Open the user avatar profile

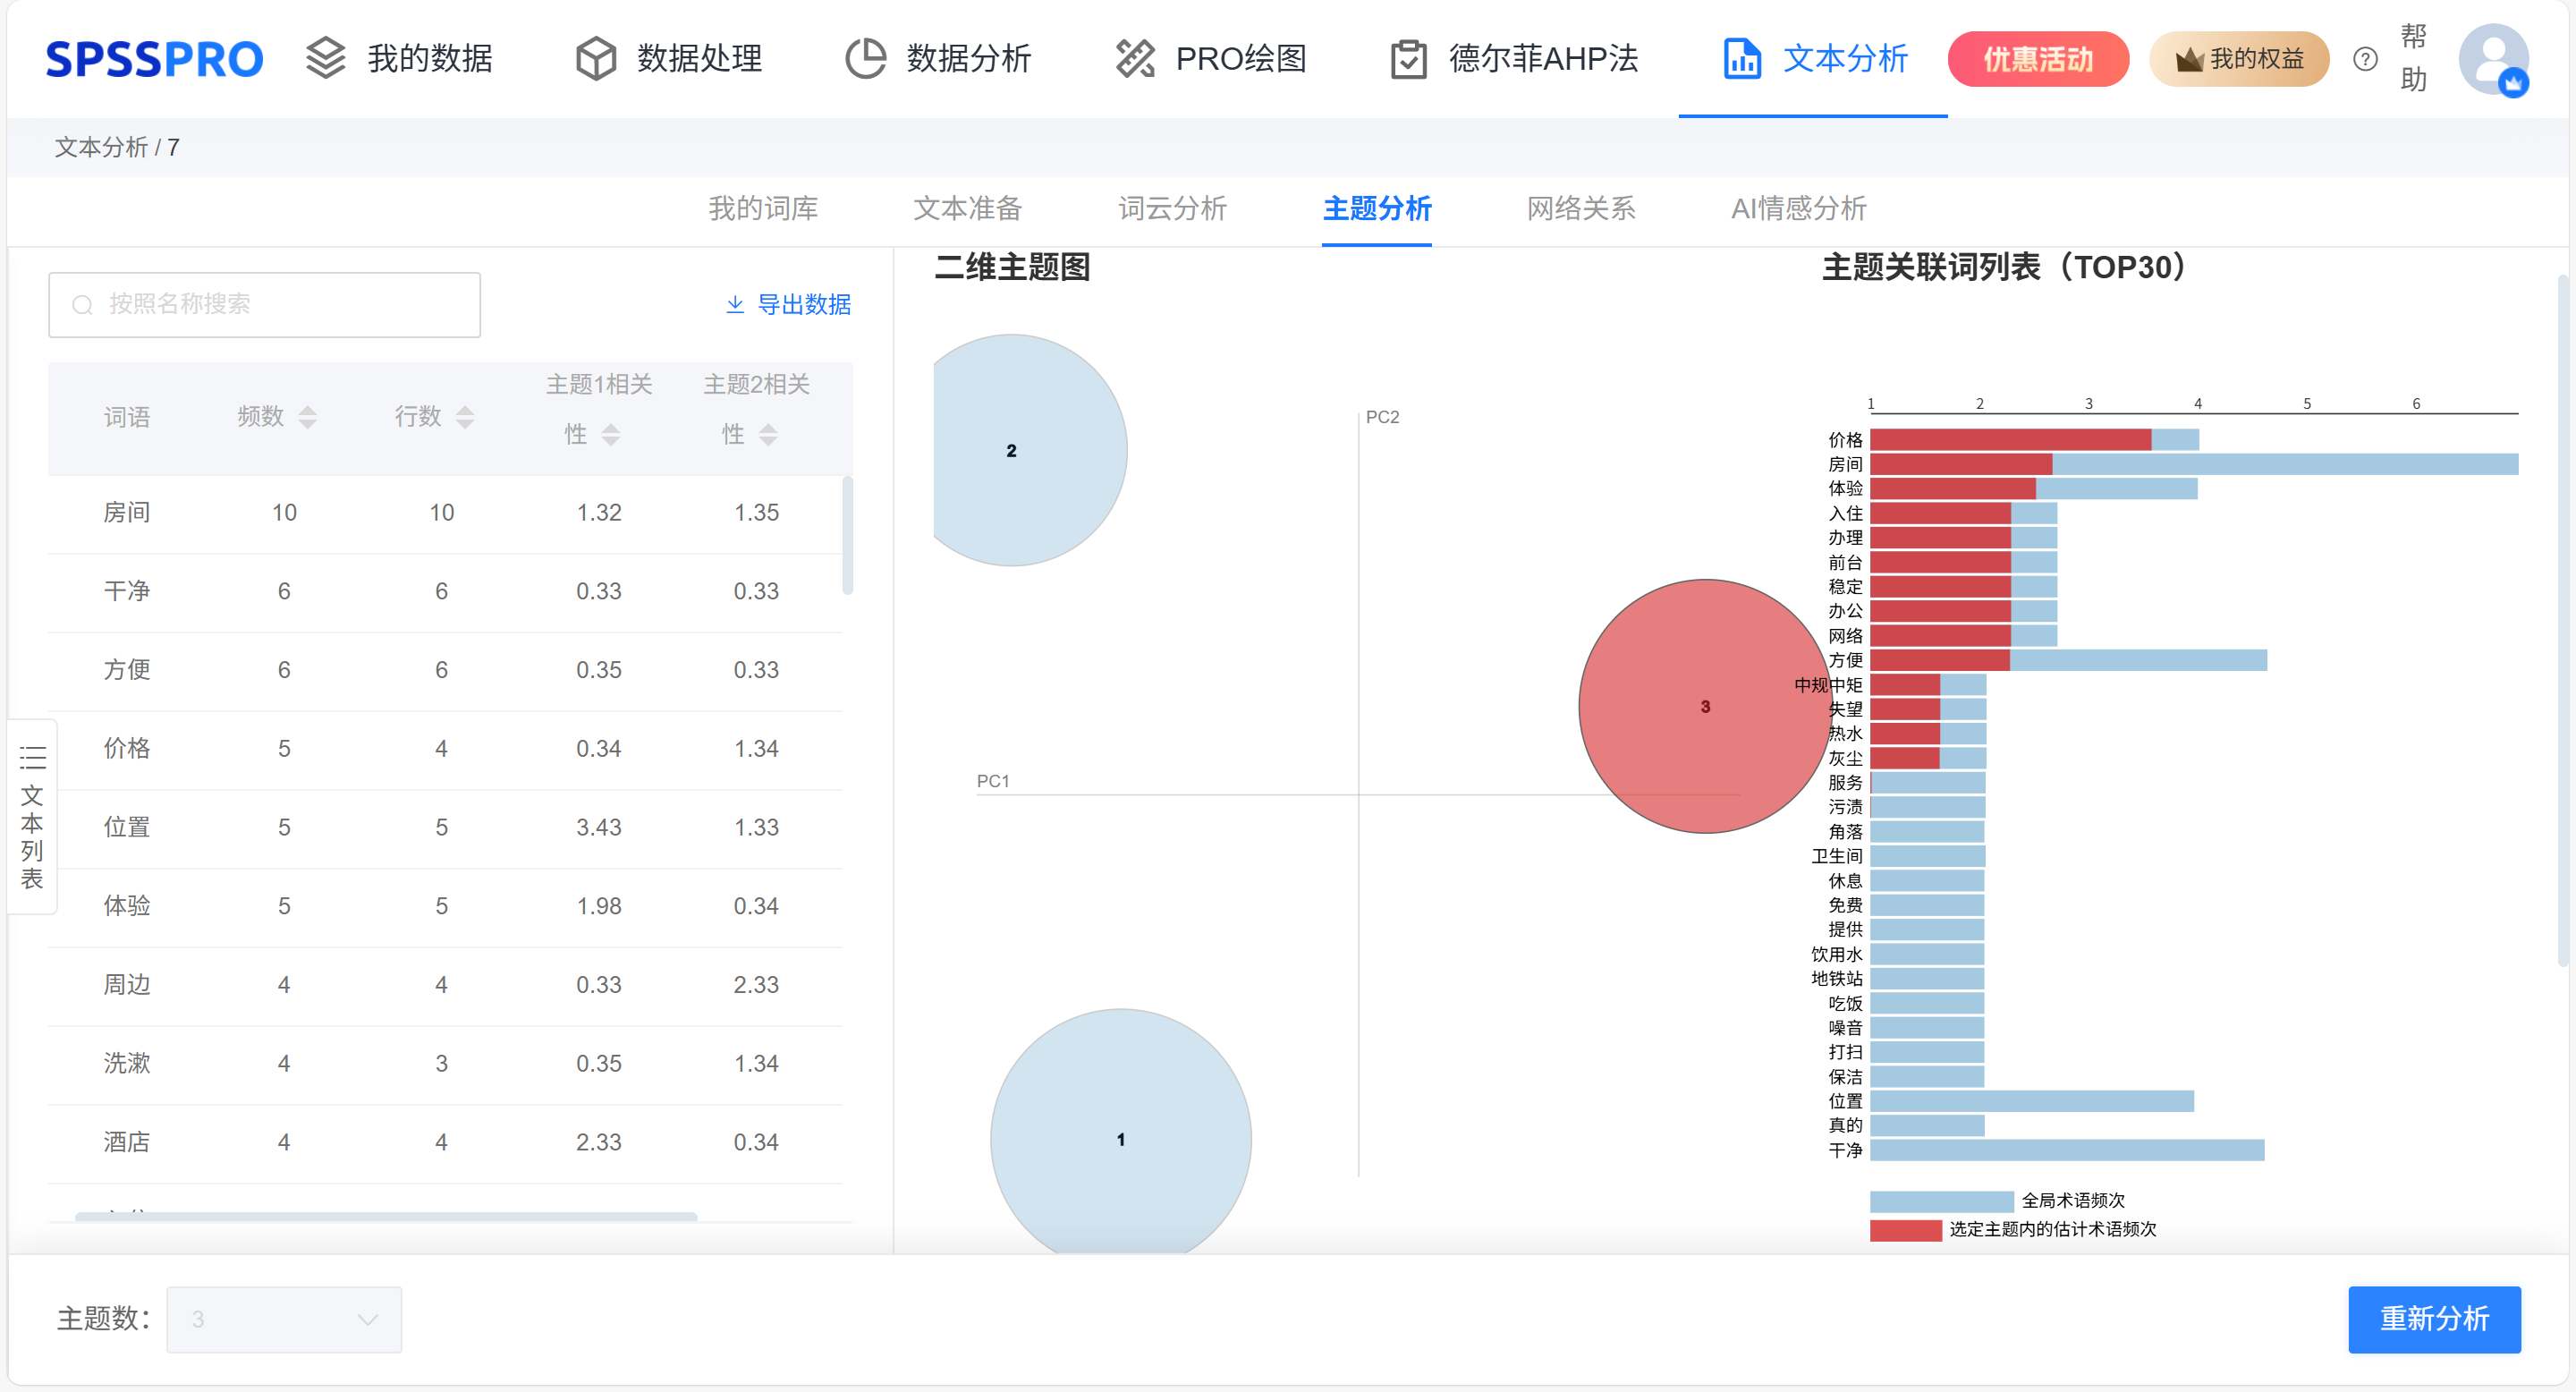pos(2493,59)
